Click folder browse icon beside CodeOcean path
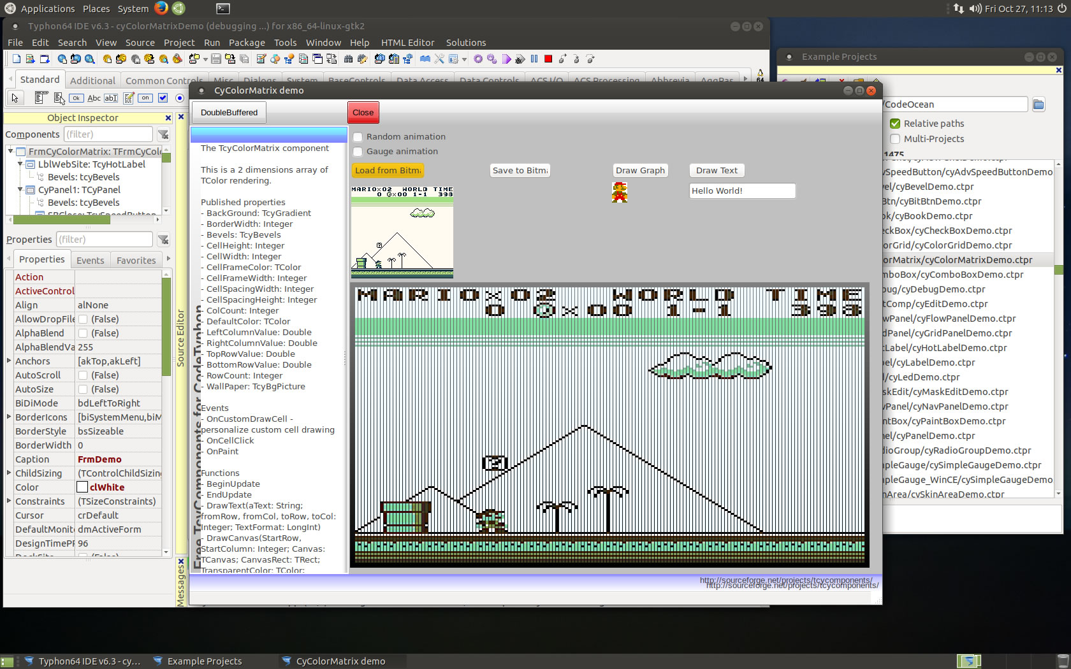 pyautogui.click(x=1038, y=104)
